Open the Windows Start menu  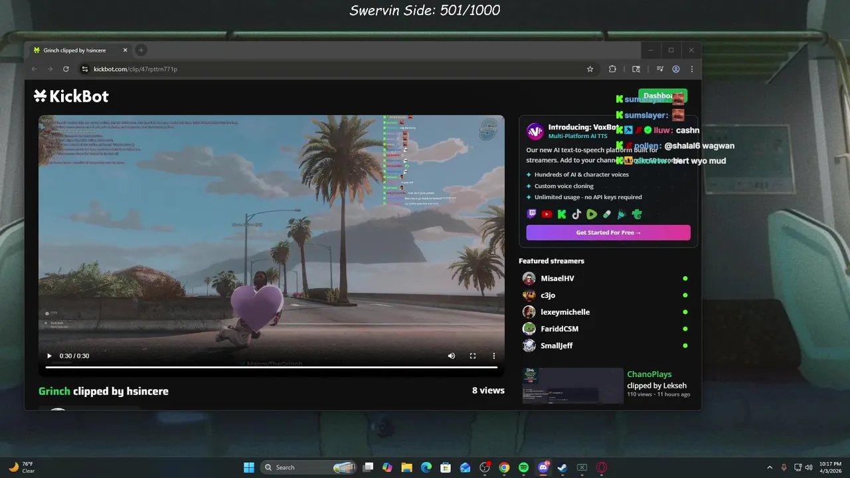pos(249,467)
